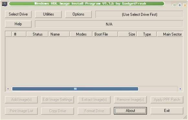Click the Main Sector column header
The height and width of the screenshot is (120, 188).
click(170, 34)
